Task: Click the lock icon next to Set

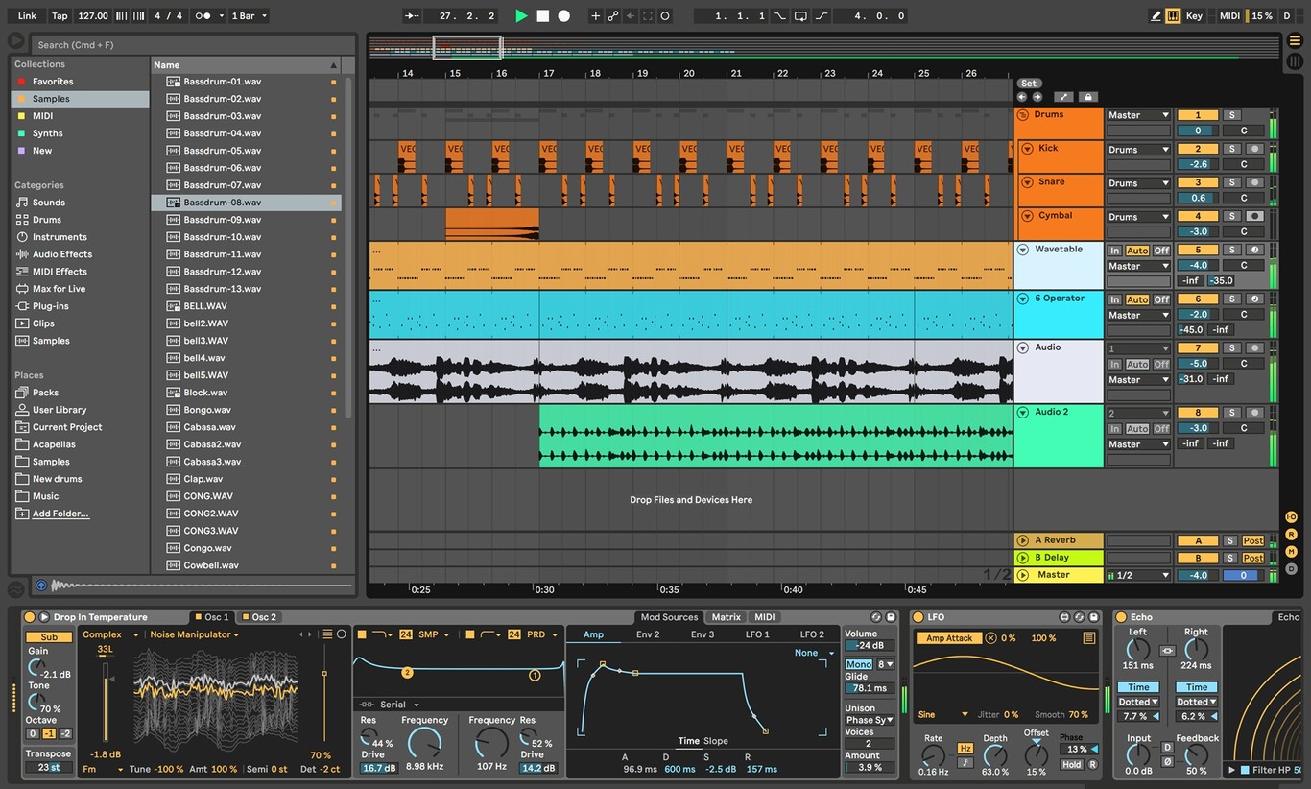Action: point(1087,97)
